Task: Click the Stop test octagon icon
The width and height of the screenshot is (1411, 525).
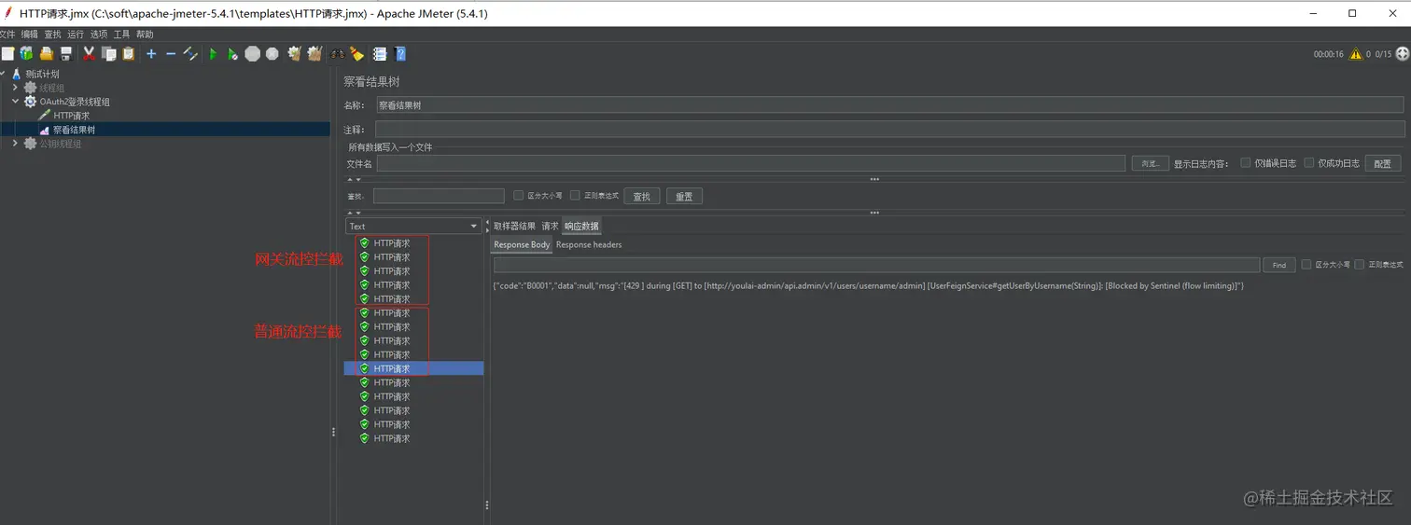Action: pos(252,54)
